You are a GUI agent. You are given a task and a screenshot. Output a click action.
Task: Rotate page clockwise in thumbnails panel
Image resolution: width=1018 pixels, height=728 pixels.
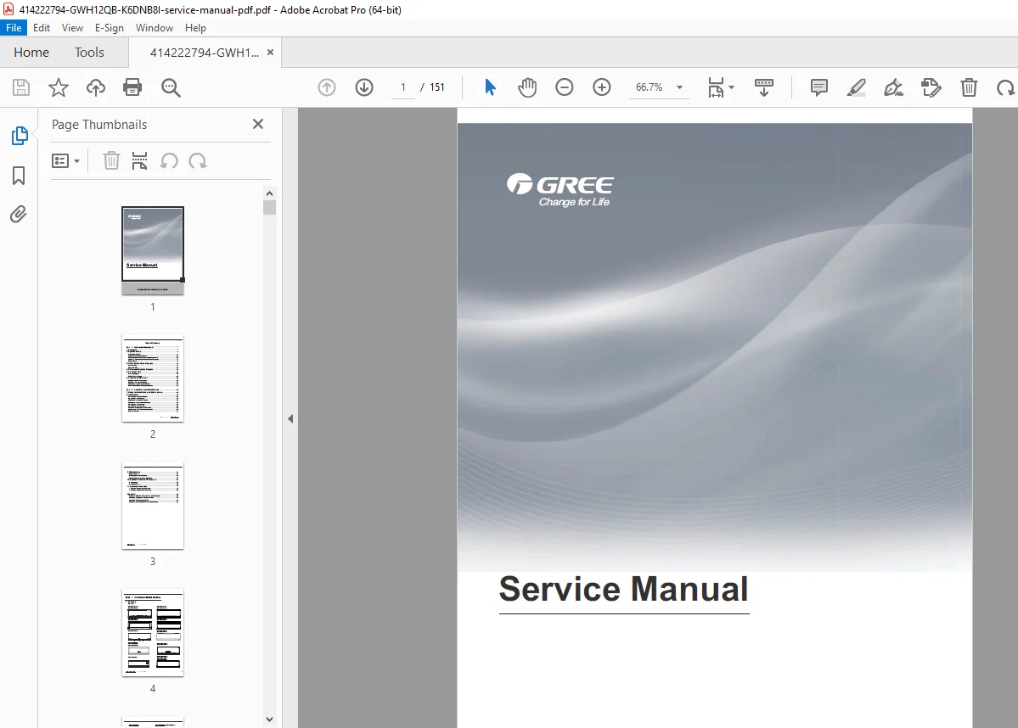point(197,160)
